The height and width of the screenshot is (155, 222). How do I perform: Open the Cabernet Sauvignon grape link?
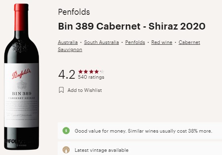pos(189,42)
